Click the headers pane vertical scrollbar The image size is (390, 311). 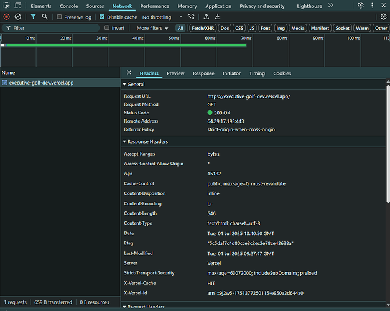coord(388,144)
